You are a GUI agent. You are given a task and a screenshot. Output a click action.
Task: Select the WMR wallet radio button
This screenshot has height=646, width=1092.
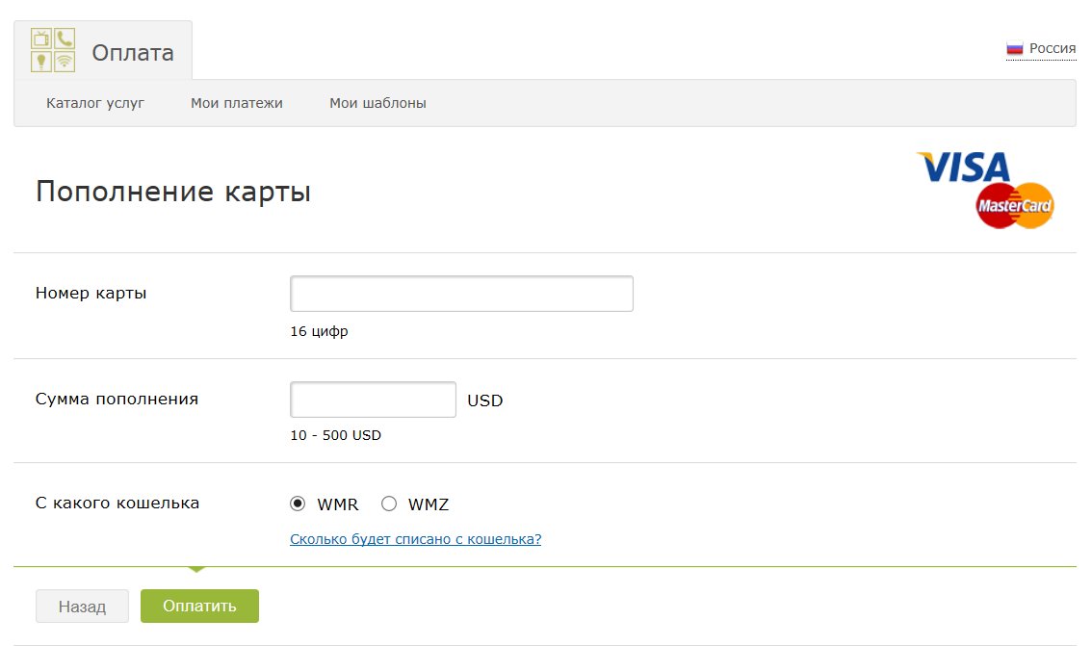click(298, 504)
